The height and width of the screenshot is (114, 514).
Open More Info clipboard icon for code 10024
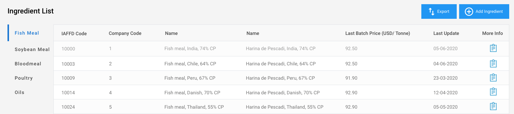click(493, 106)
